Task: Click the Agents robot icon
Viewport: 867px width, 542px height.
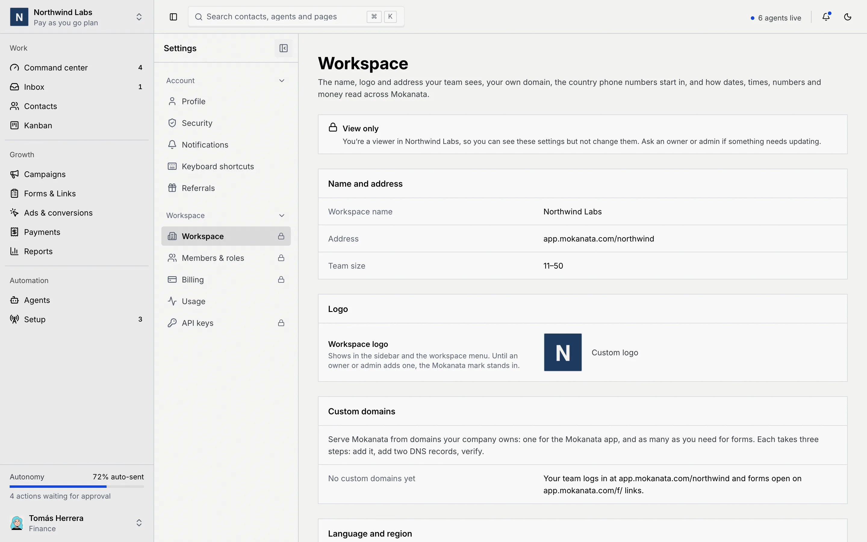Action: [14, 300]
